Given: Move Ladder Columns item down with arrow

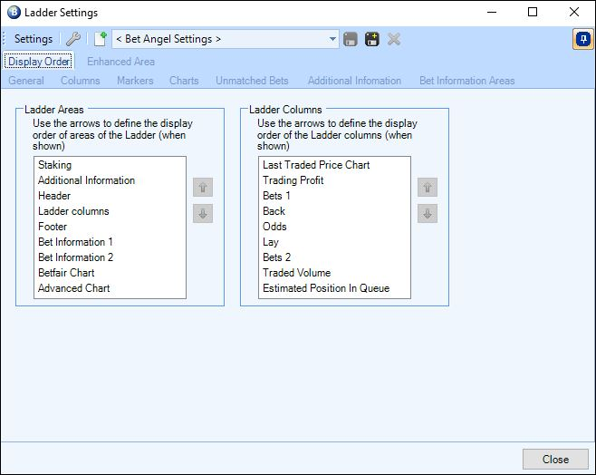Looking at the screenshot, I should click(x=428, y=214).
